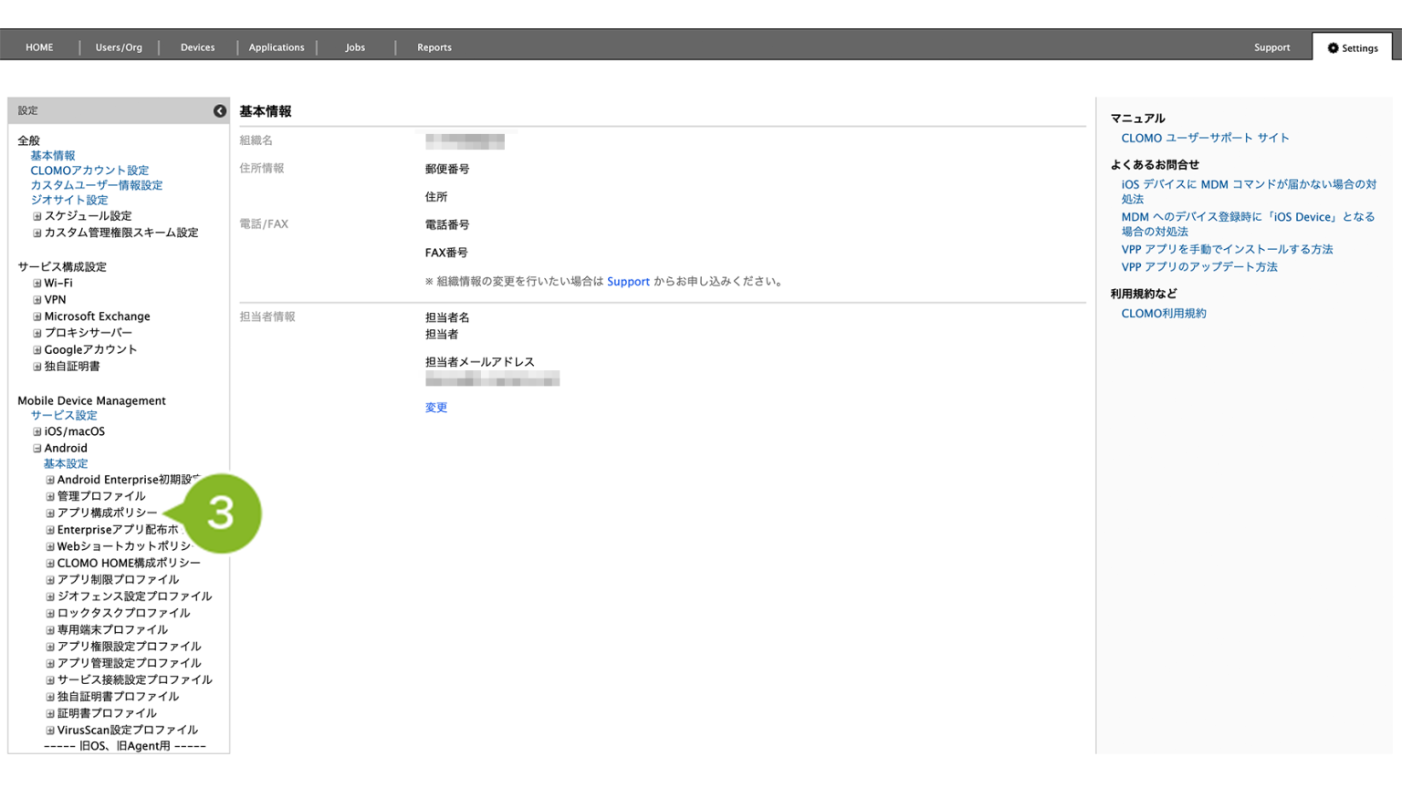Expand the スケジュール設定 tree node
This screenshot has height=788, width=1402.
(37, 217)
